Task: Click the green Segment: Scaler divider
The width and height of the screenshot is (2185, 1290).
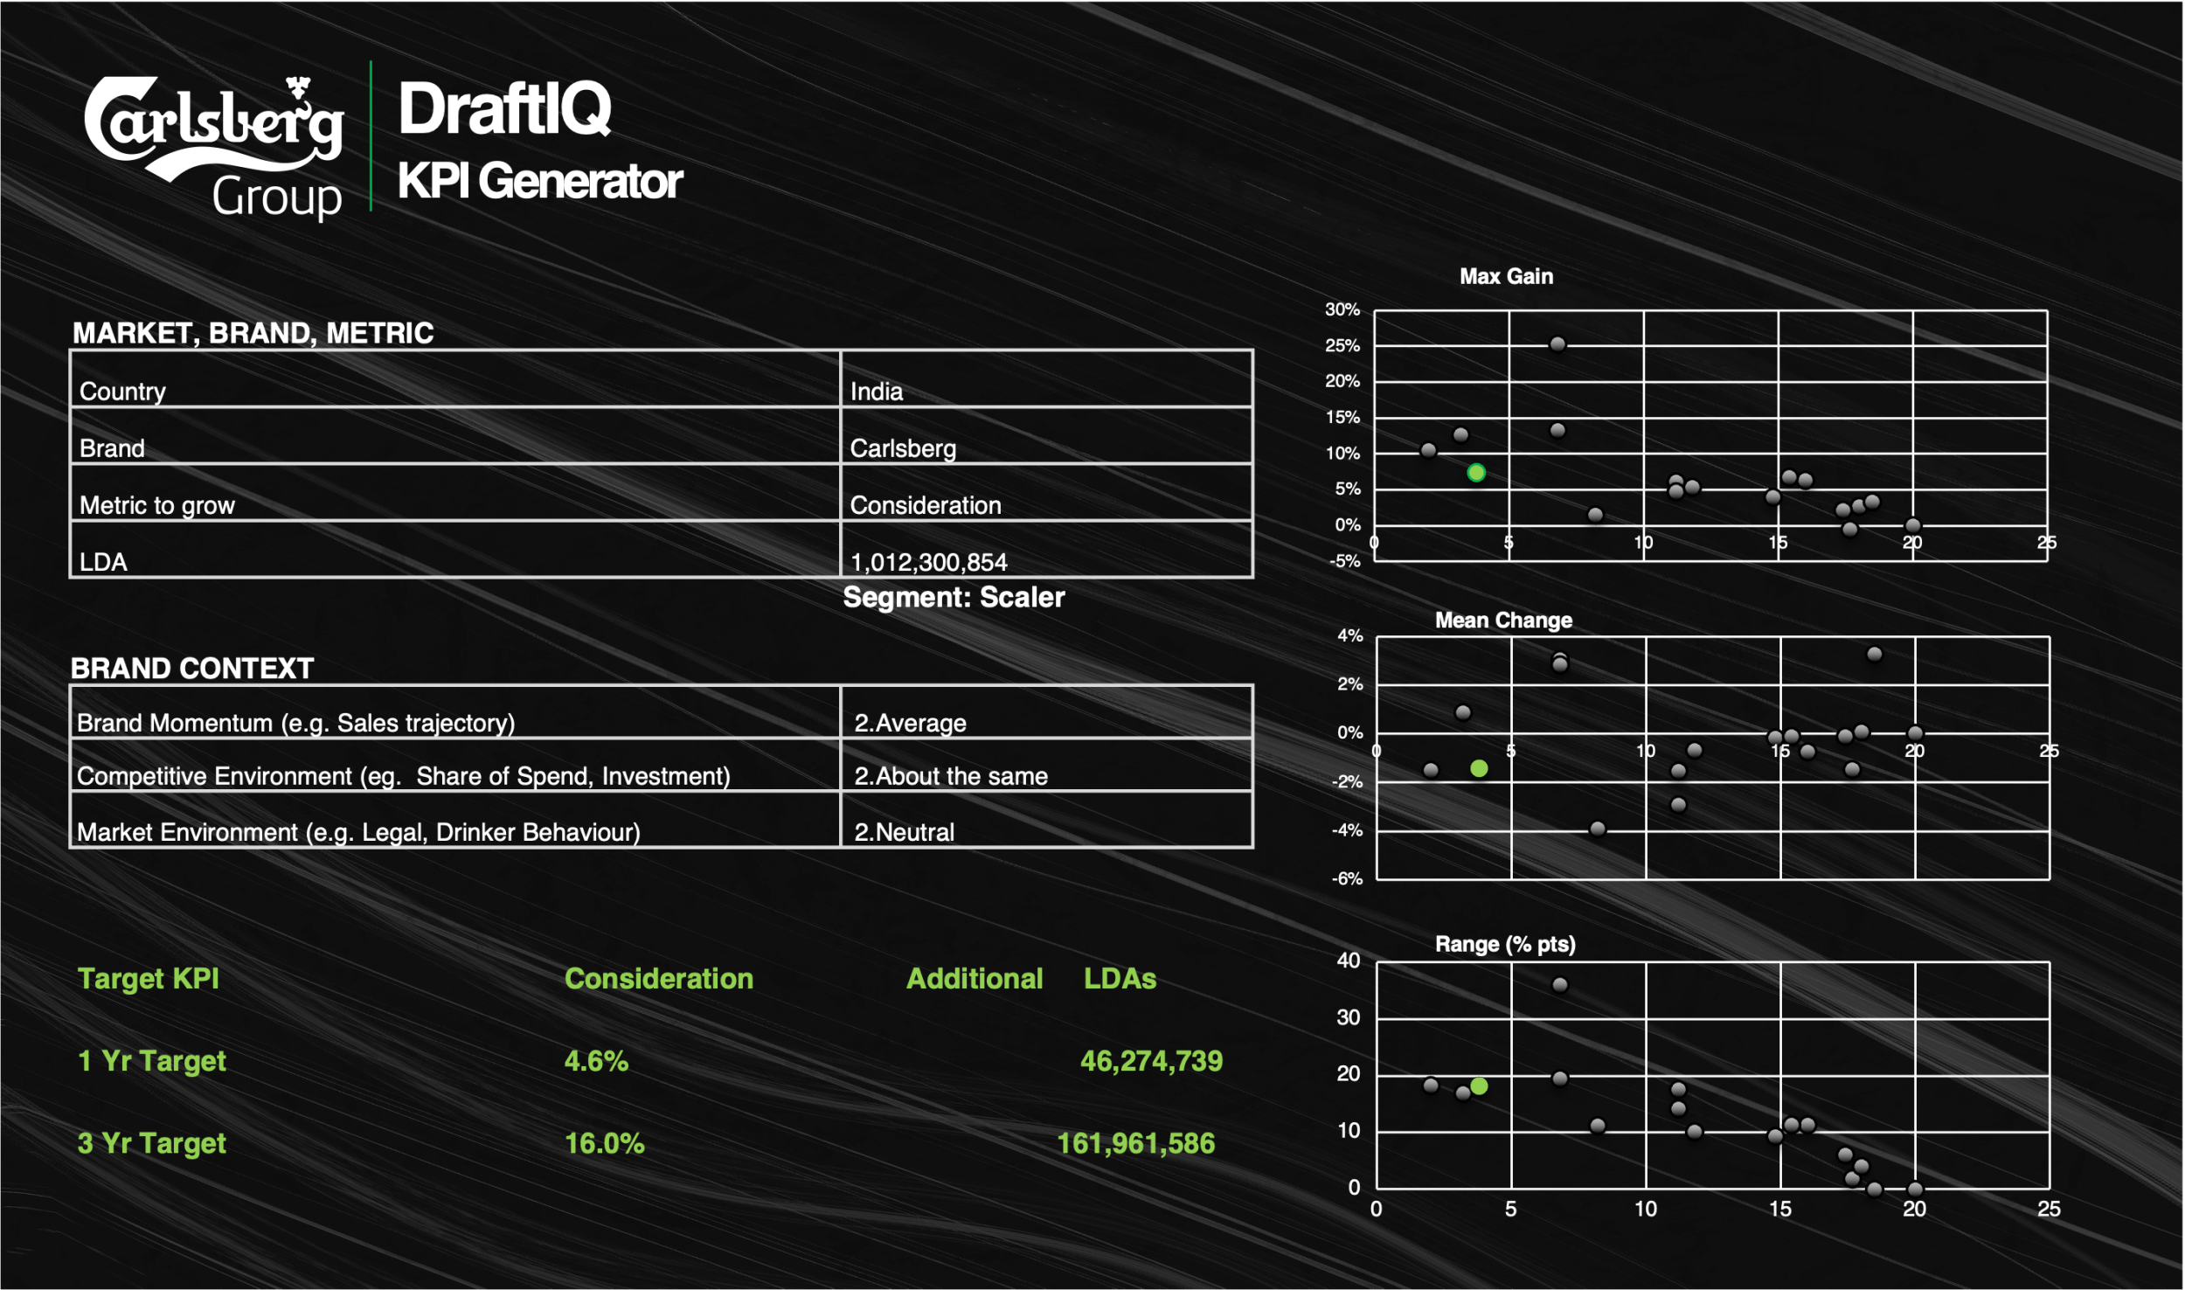Action: (x=953, y=597)
